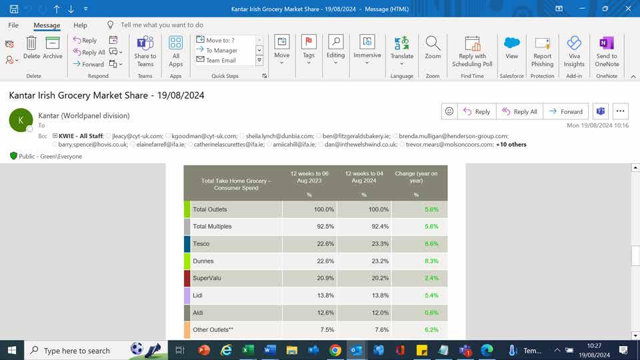The width and height of the screenshot is (640, 360).
Task: Open File Explorer from the taskbar
Action: tap(292, 350)
